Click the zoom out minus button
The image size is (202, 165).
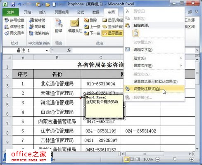[157, 160]
